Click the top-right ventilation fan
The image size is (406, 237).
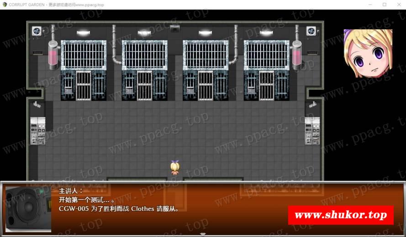point(311,31)
